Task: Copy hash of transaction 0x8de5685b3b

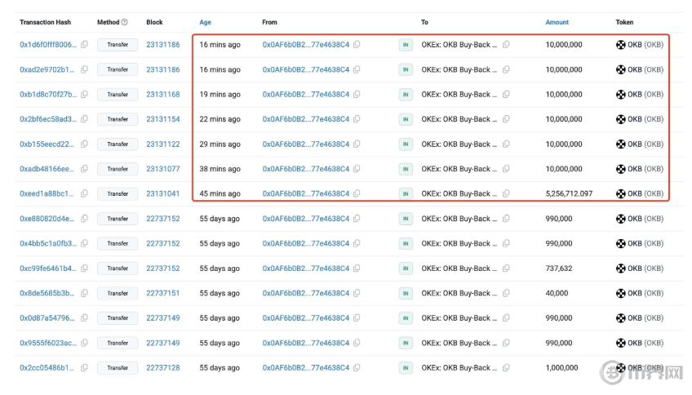Action: pos(85,293)
